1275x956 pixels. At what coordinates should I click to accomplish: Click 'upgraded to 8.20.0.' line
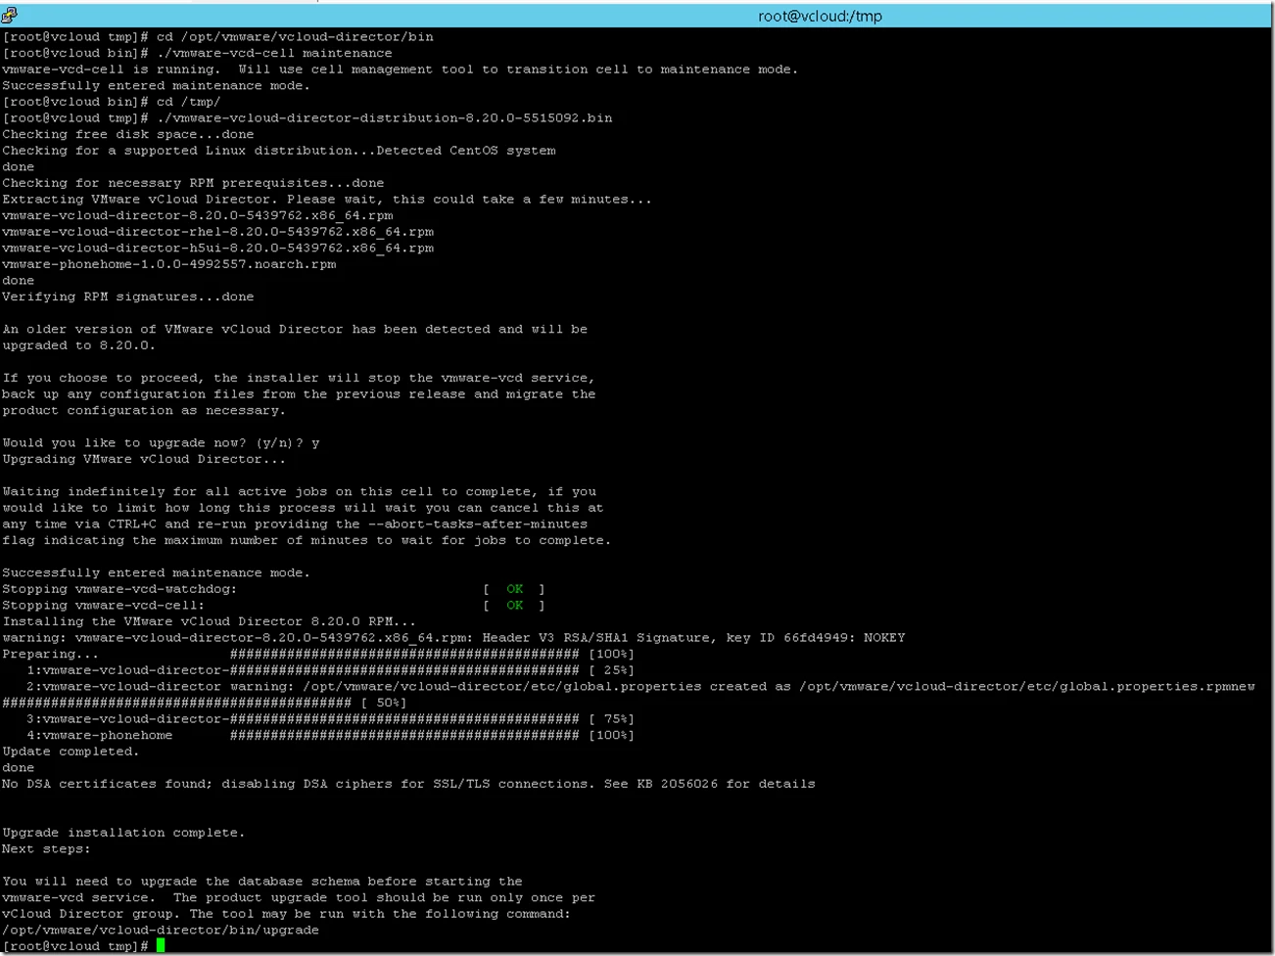tap(79, 345)
